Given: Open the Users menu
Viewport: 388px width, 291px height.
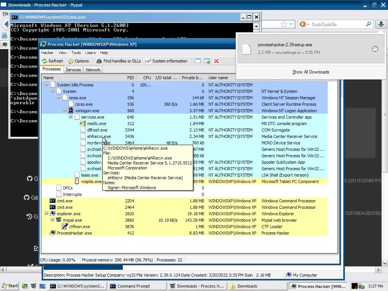Looking at the screenshot, I should (90, 53).
